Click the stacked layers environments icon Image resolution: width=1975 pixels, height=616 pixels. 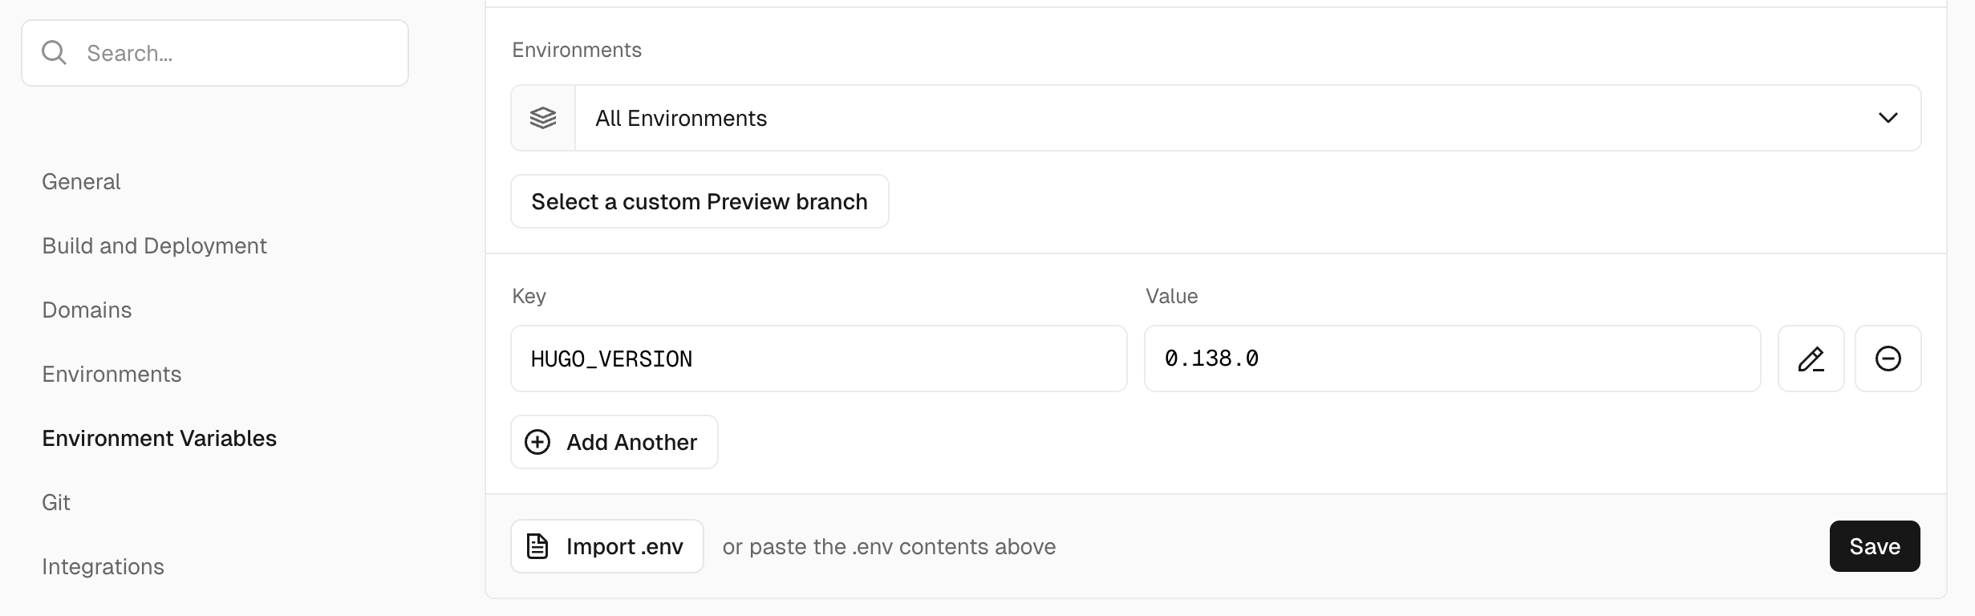pos(543,118)
